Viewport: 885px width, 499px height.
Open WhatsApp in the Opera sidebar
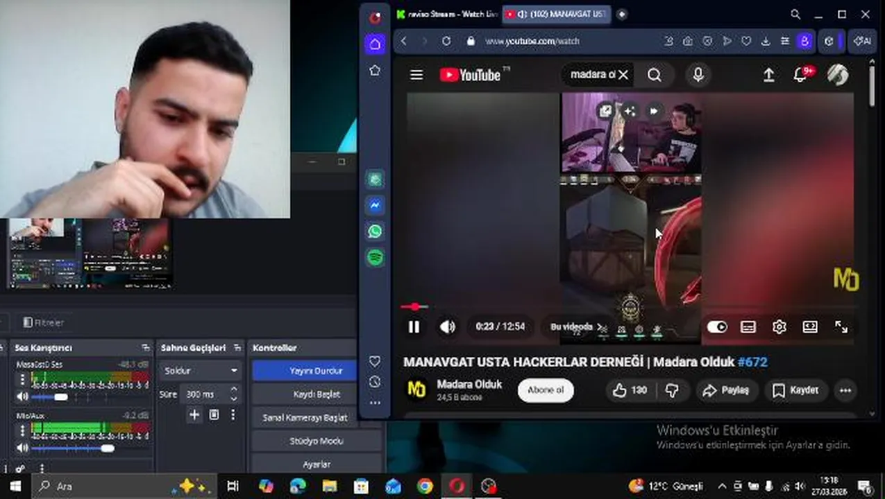click(x=375, y=231)
